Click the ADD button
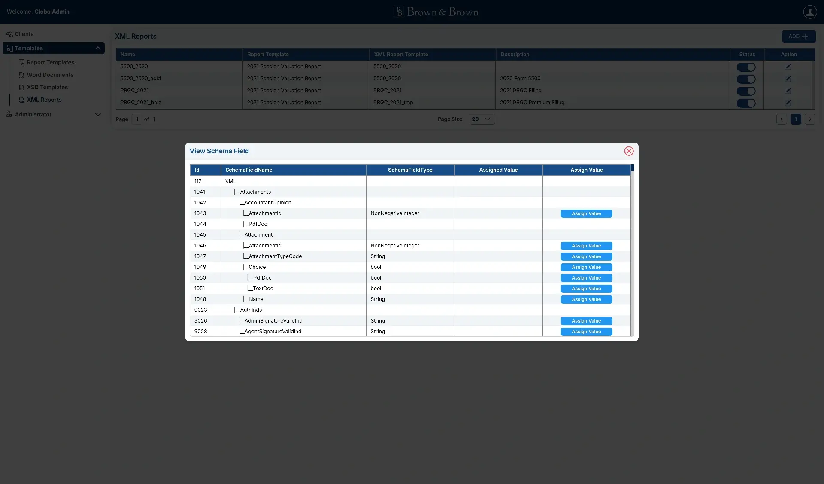 [x=798, y=37]
